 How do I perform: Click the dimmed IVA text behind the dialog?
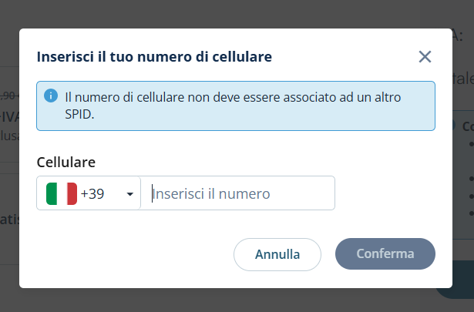9,118
